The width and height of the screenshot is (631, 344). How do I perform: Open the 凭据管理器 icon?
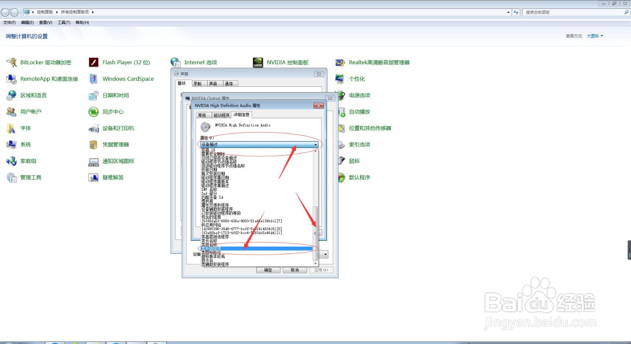93,145
